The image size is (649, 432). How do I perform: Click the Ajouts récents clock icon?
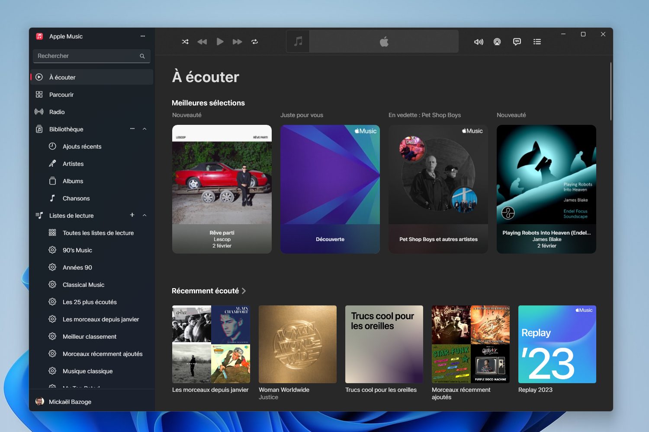pos(52,146)
